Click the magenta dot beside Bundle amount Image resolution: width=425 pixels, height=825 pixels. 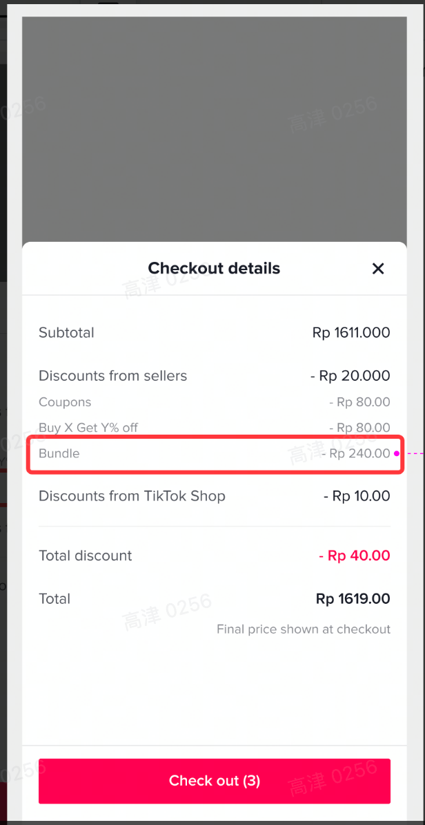[396, 454]
